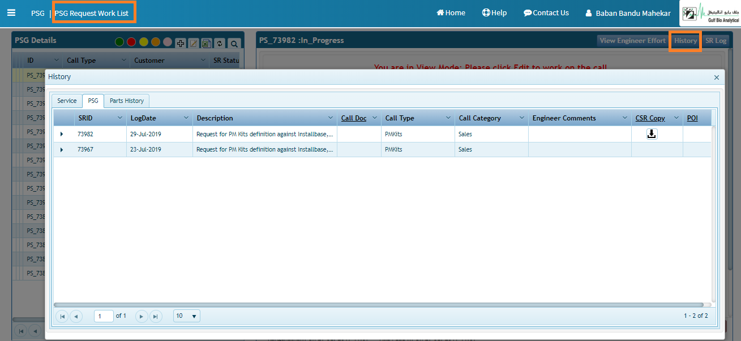Refresh the PSG Details list
The width and height of the screenshot is (741, 341).
click(220, 43)
